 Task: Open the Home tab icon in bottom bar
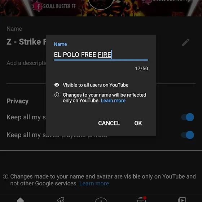20,200
